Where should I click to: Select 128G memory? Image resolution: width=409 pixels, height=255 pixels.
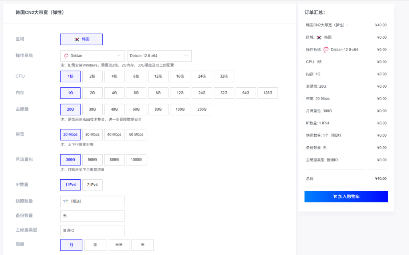[x=267, y=92]
